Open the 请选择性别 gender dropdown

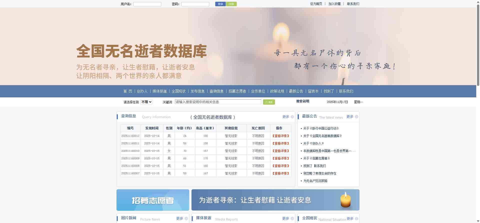pos(146,102)
